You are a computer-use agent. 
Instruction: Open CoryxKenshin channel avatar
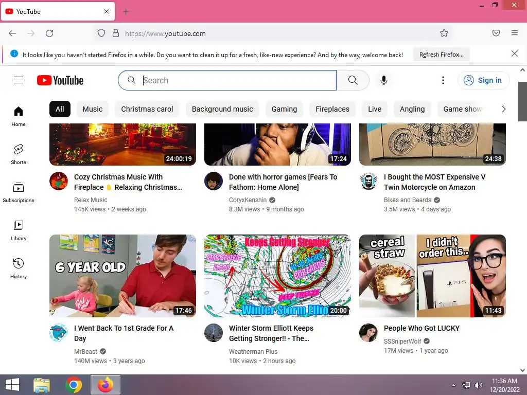click(214, 181)
